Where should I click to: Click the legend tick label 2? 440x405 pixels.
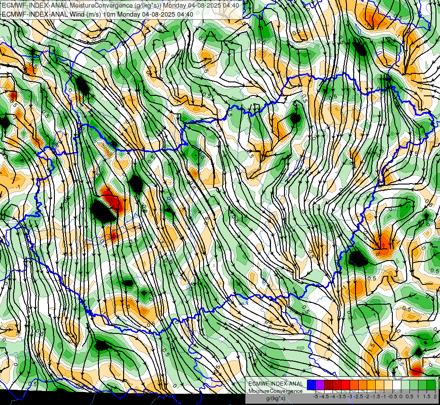(435, 396)
